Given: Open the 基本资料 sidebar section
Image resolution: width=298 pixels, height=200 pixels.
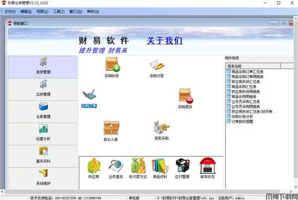Looking at the screenshot, I should pos(43,156).
